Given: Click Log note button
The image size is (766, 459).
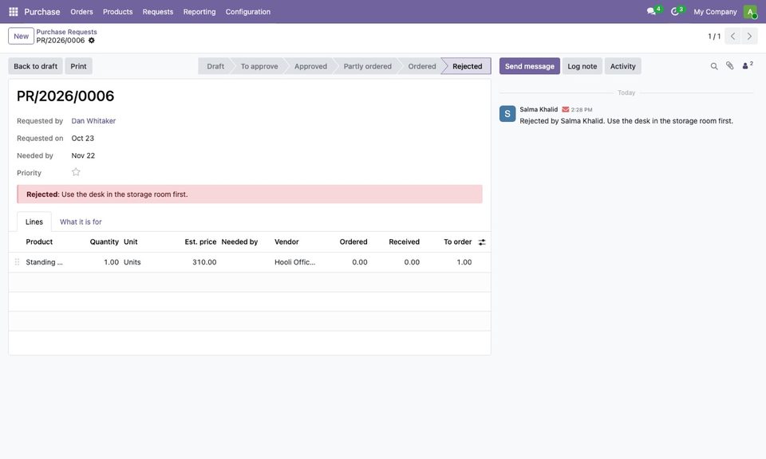Looking at the screenshot, I should (582, 66).
